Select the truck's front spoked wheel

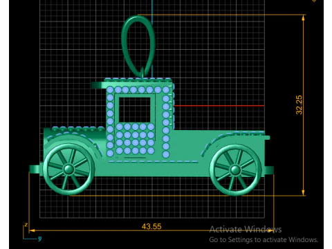point(68,169)
